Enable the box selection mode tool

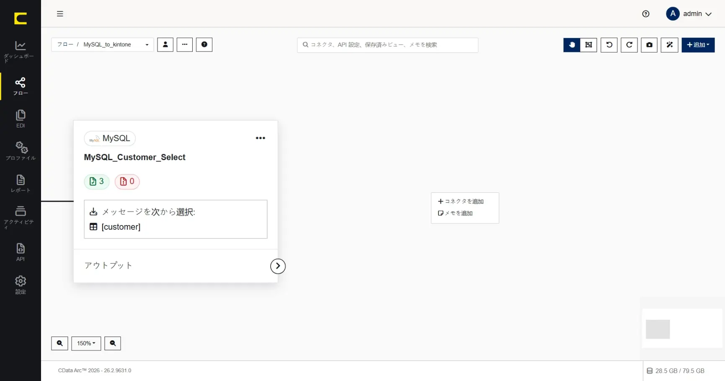pyautogui.click(x=588, y=45)
